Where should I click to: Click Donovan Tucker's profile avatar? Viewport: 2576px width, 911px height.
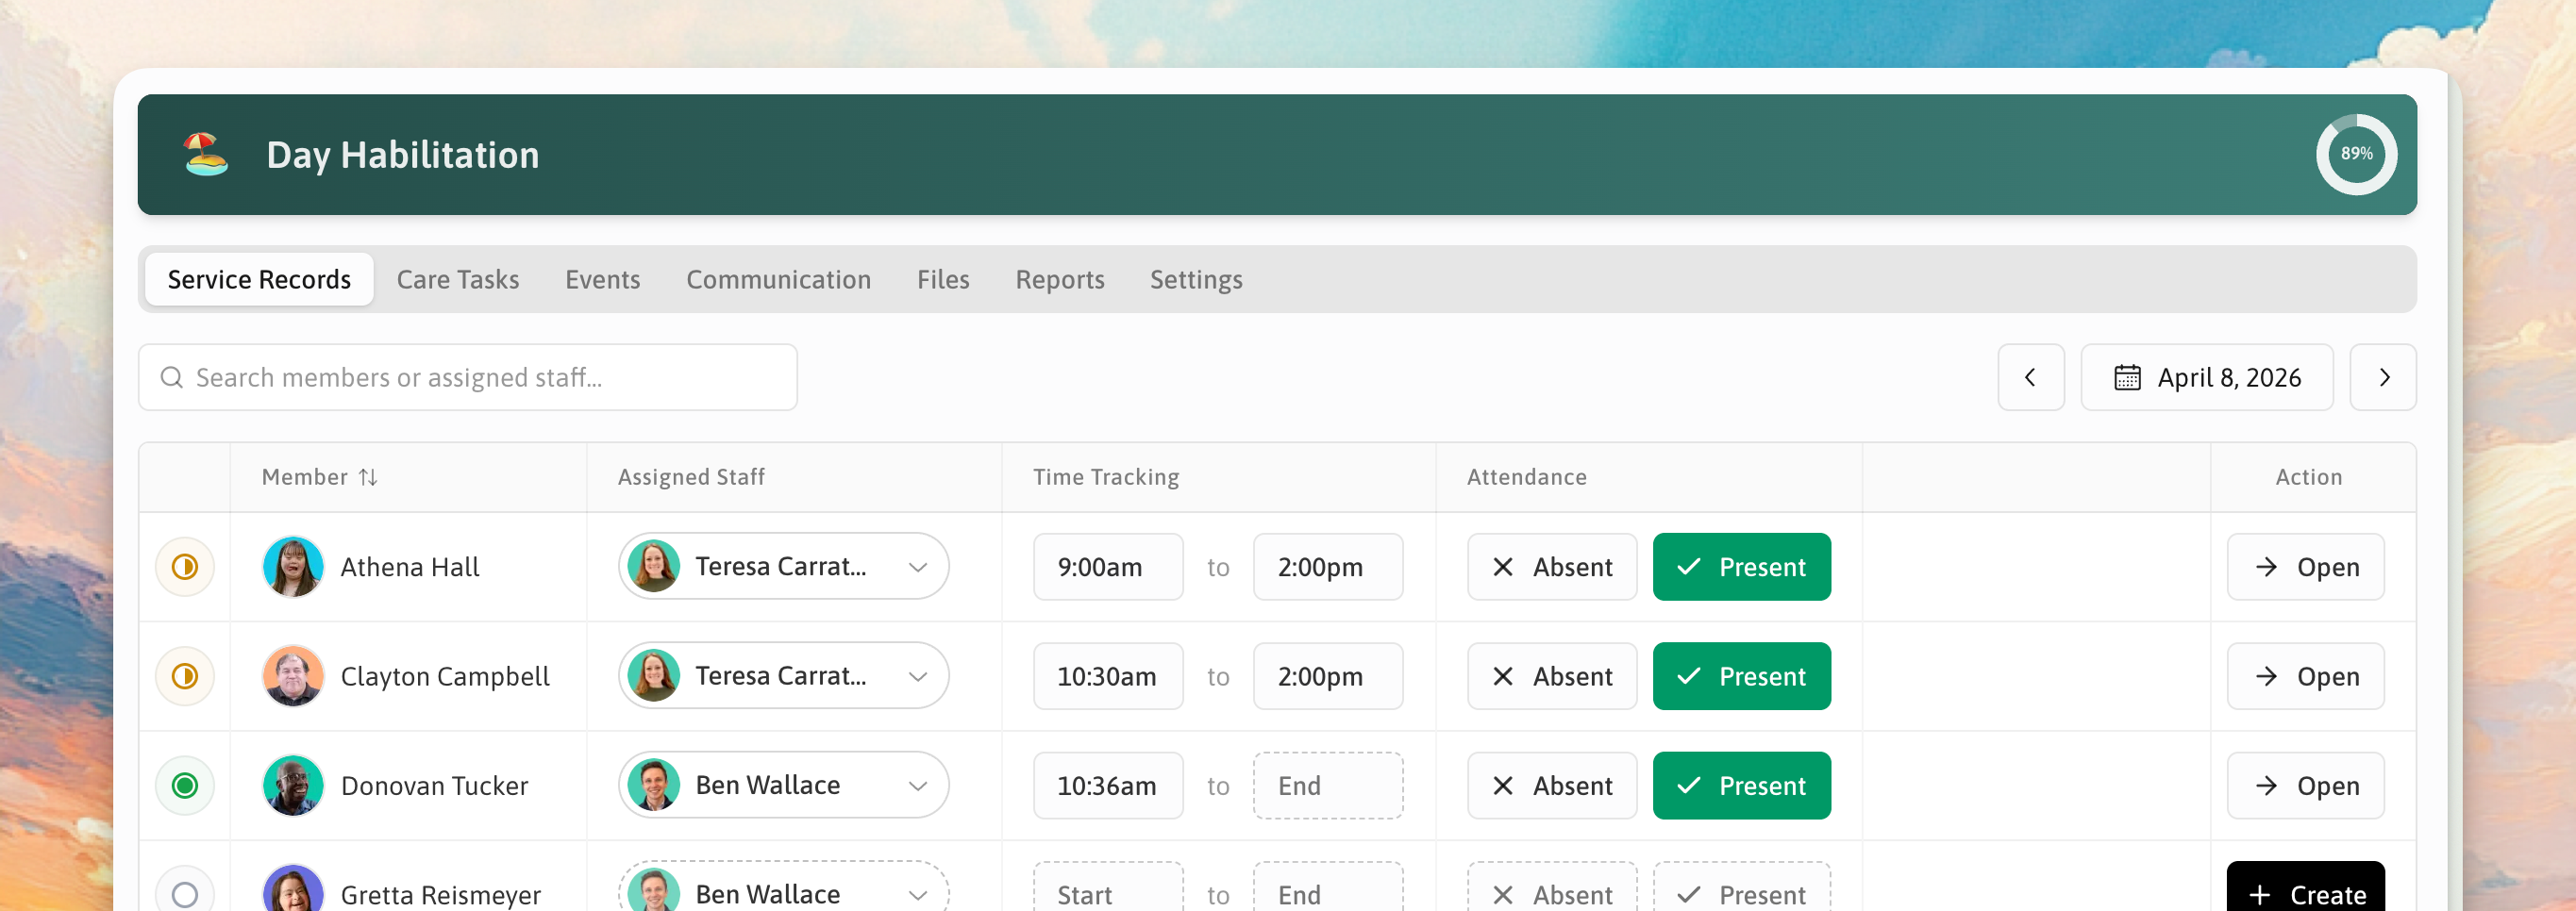(293, 787)
